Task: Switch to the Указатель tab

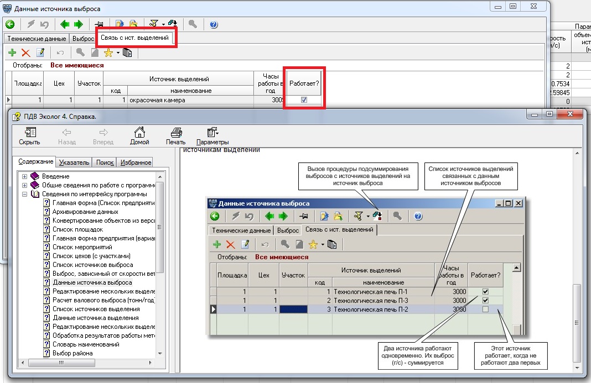Action: (x=74, y=162)
